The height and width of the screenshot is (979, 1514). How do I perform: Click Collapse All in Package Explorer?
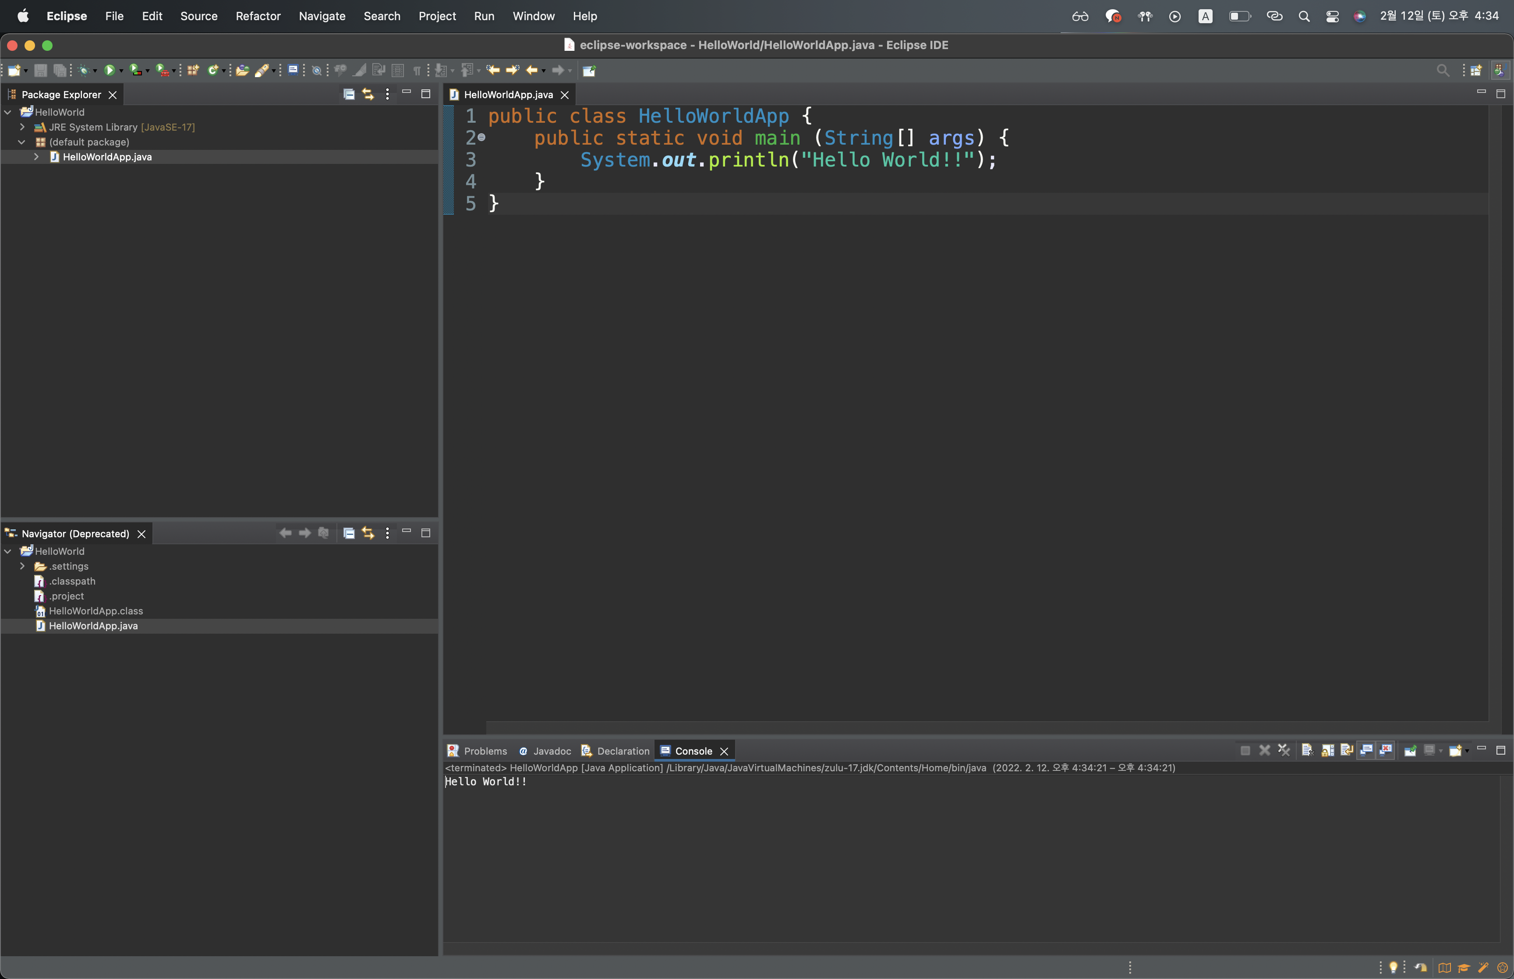[349, 94]
